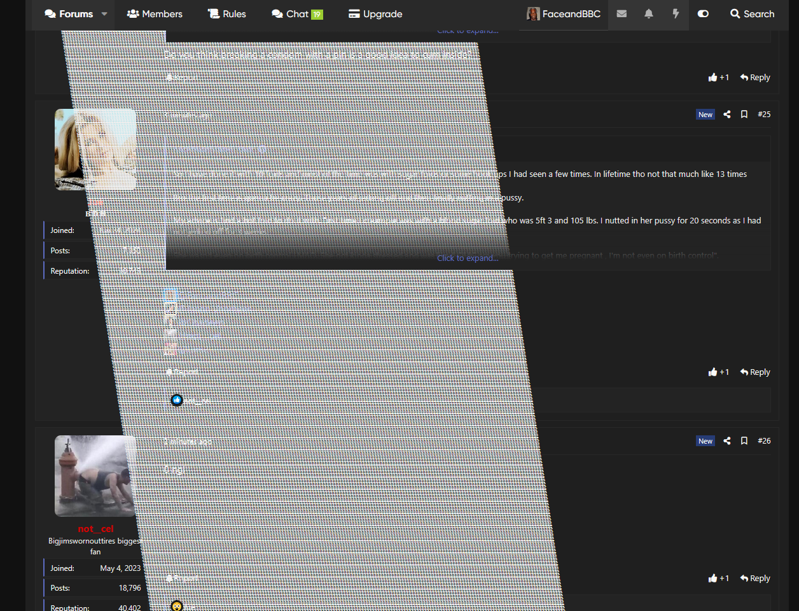The height and width of the screenshot is (611, 799).
Task: Expand the Forums dropdown arrow
Action: (x=104, y=14)
